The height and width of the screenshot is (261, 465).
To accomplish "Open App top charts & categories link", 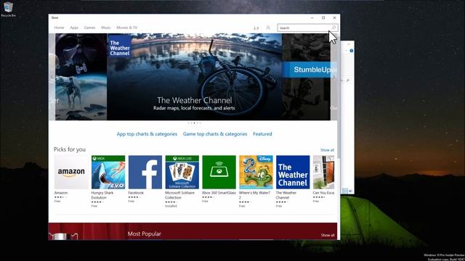I will [x=147, y=134].
